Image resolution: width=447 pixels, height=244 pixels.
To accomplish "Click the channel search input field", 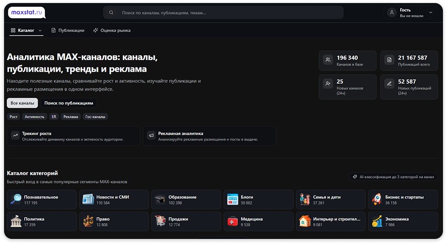I will (x=227, y=13).
